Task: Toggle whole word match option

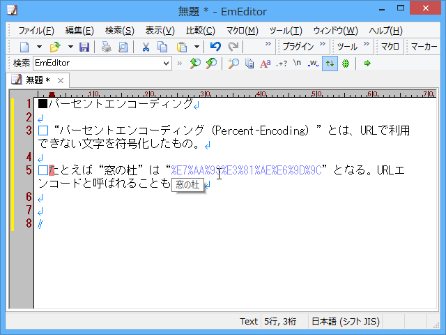Action: pos(313,64)
